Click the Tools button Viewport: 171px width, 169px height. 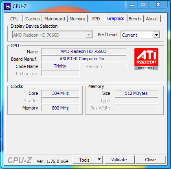pyautogui.click(x=84, y=160)
